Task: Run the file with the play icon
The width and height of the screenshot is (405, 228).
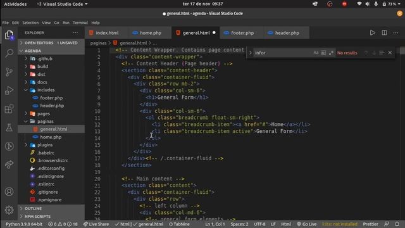Action: tap(372, 33)
